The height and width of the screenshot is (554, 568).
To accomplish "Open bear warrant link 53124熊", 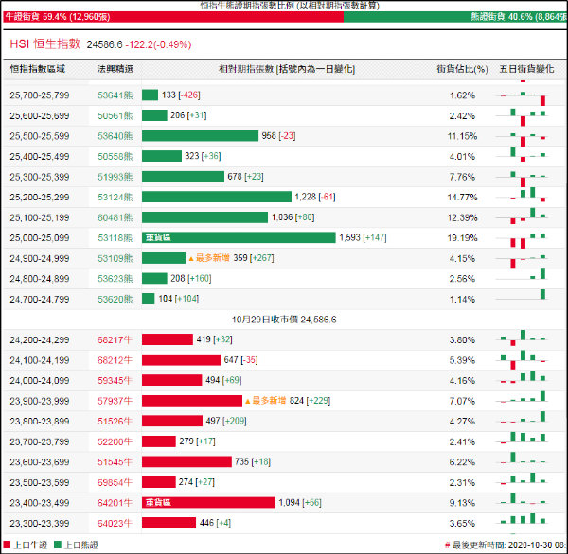I will [x=115, y=198].
